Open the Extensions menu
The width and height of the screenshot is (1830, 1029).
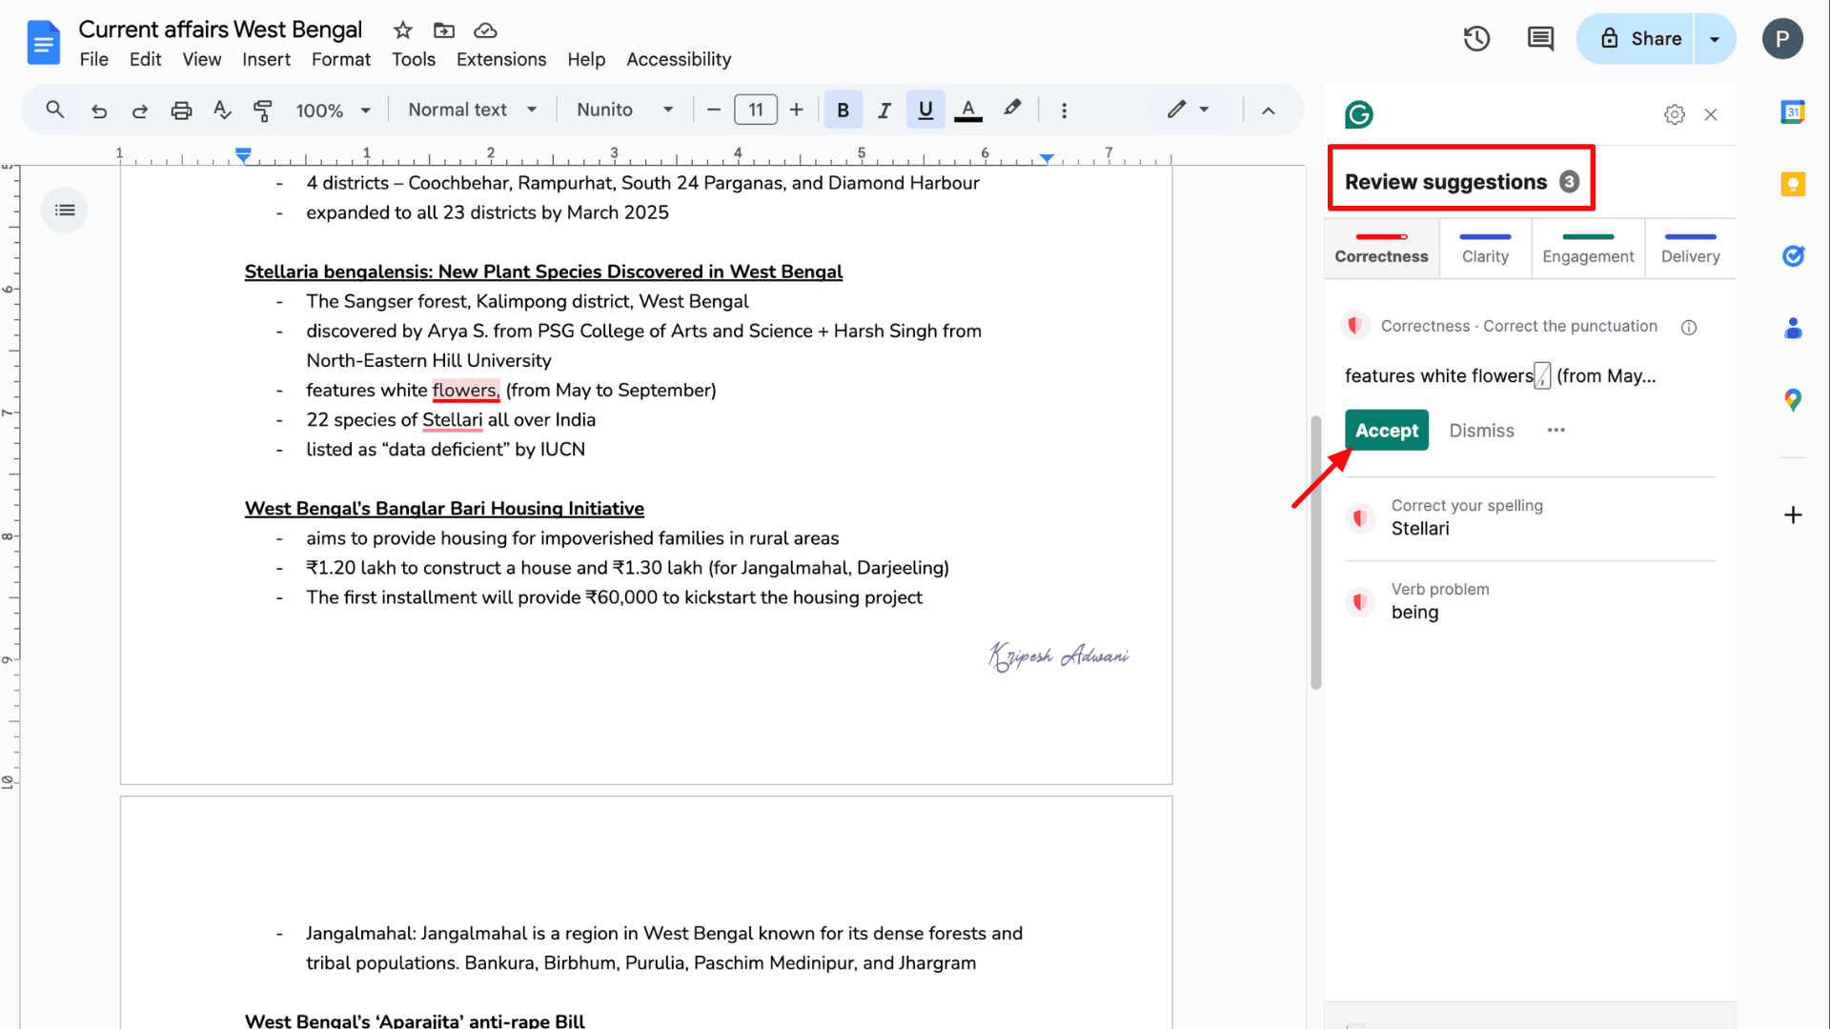point(500,59)
